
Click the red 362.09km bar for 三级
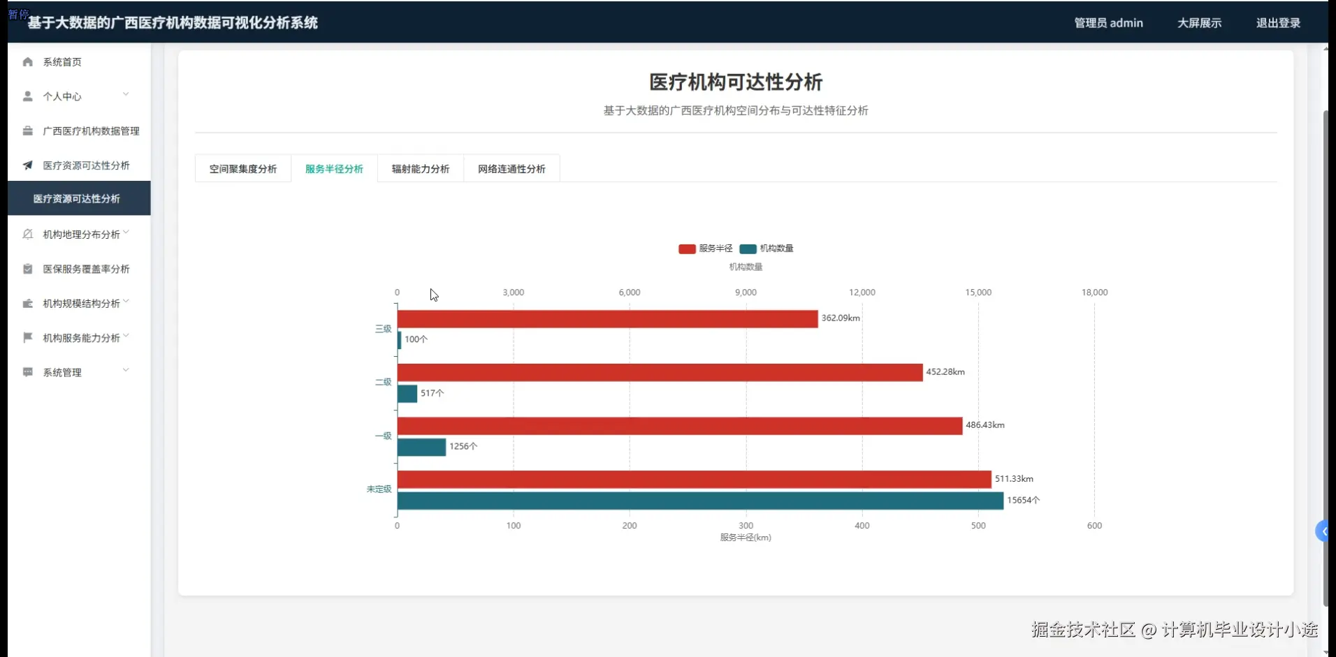[x=607, y=319]
